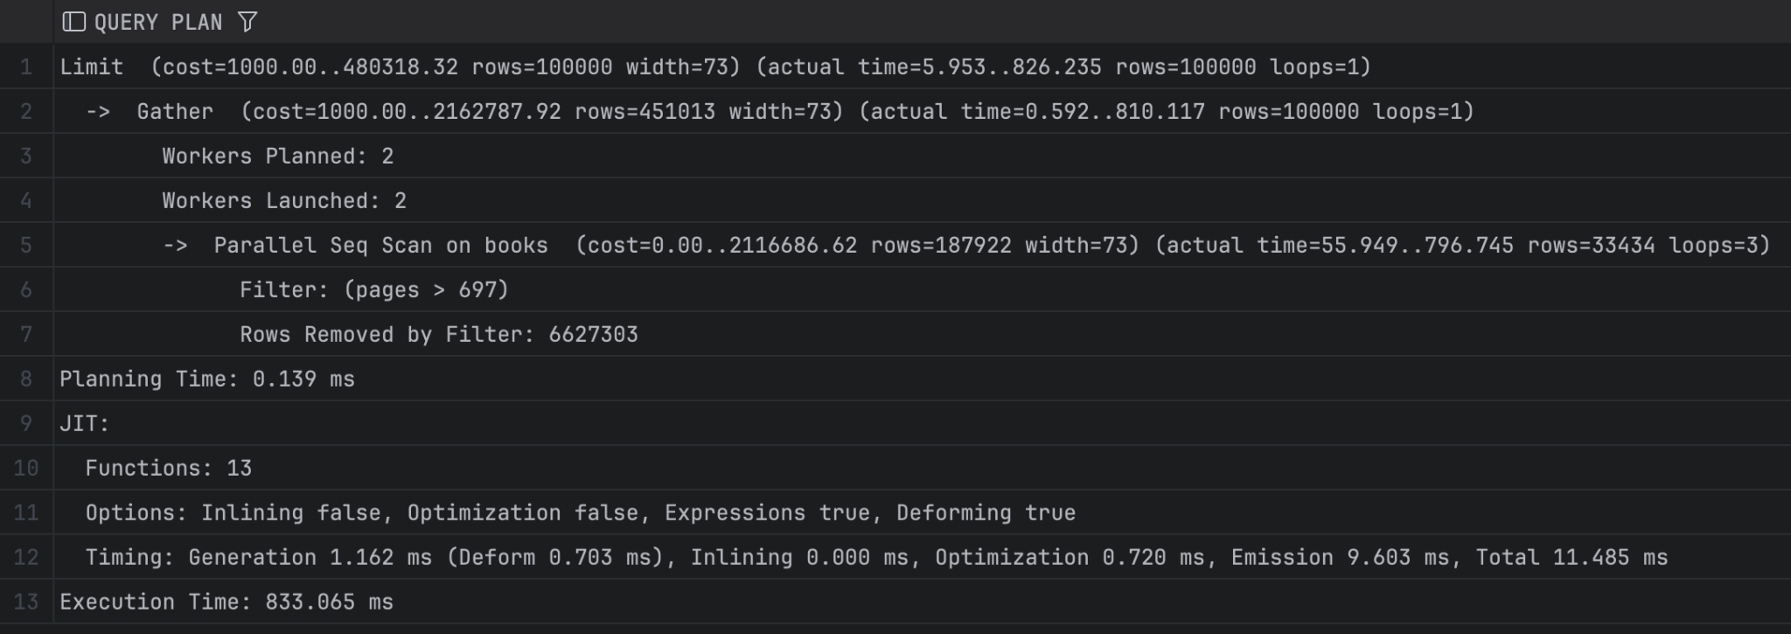Click the Execution Time: 833.065 ms cell
1791x634 pixels.
[x=226, y=603]
